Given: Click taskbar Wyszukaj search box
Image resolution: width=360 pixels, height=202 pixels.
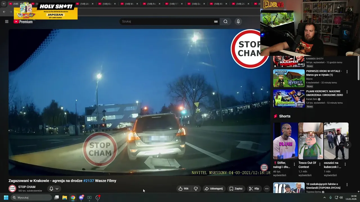Looking at the screenshot, I should click(31, 198).
